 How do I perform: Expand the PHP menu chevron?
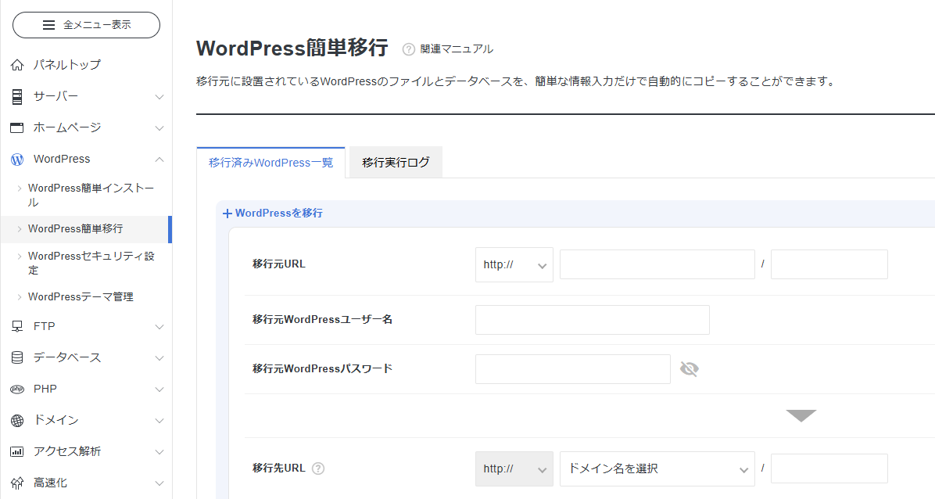(x=159, y=390)
